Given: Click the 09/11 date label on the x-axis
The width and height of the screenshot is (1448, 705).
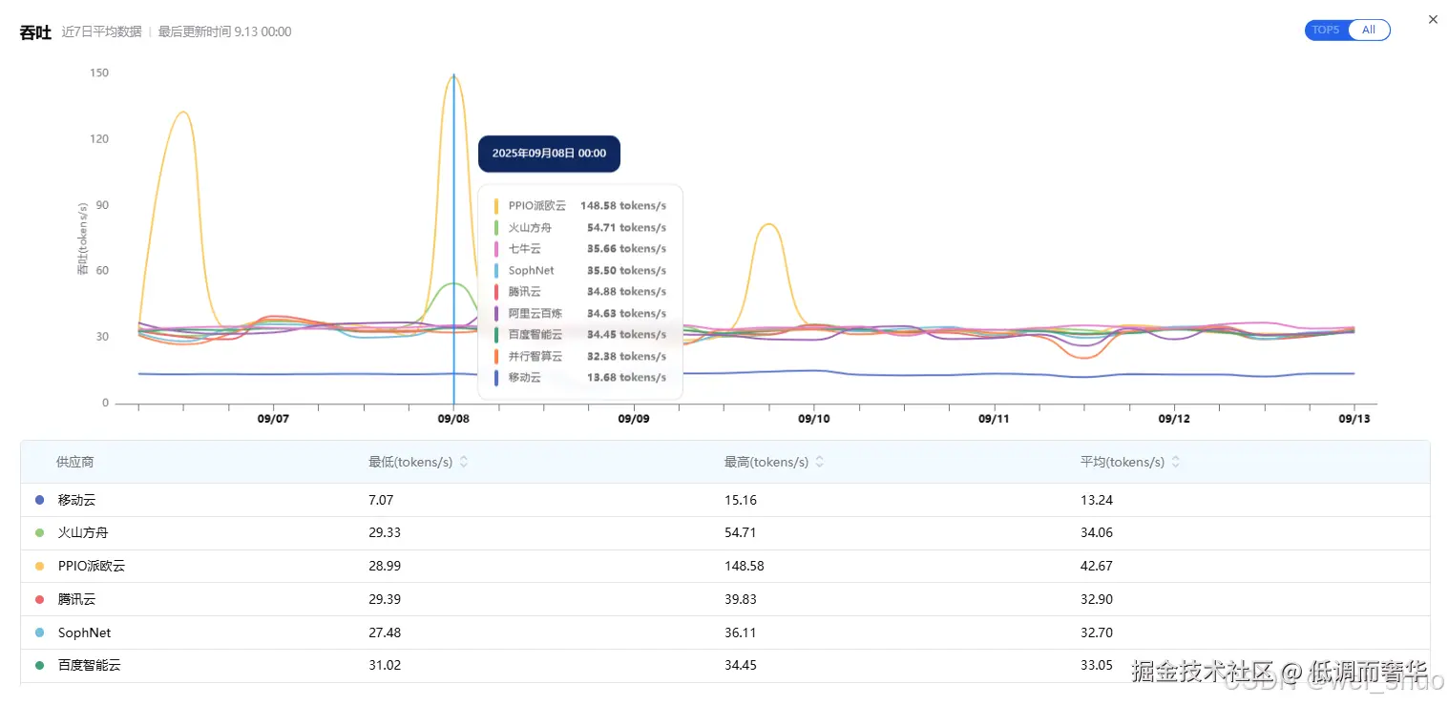Looking at the screenshot, I should click(x=994, y=419).
